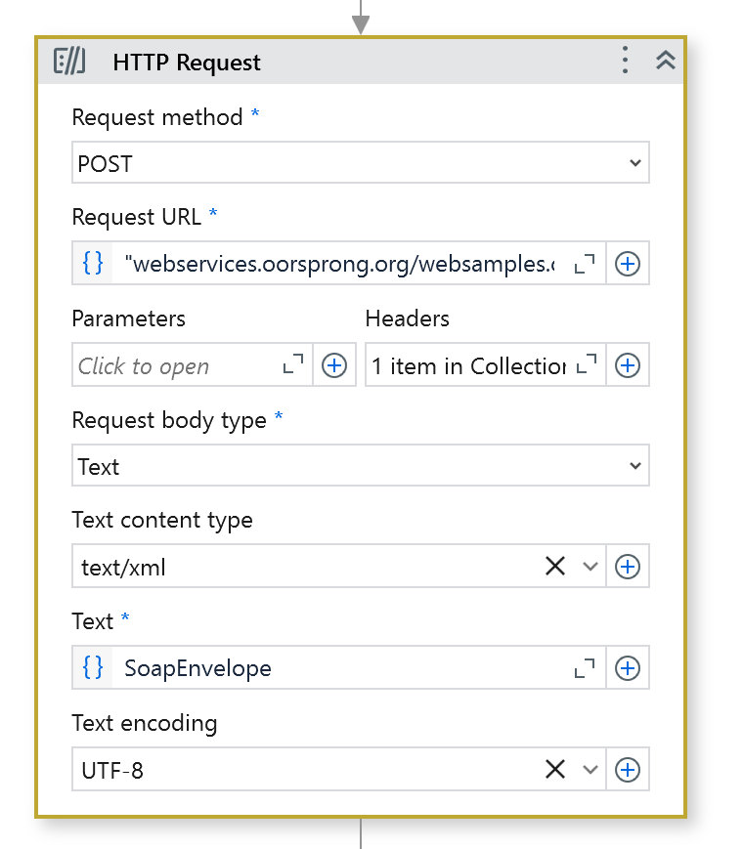Expand the Text encoding options chevron
Screen dimensions: 743x849
590,770
